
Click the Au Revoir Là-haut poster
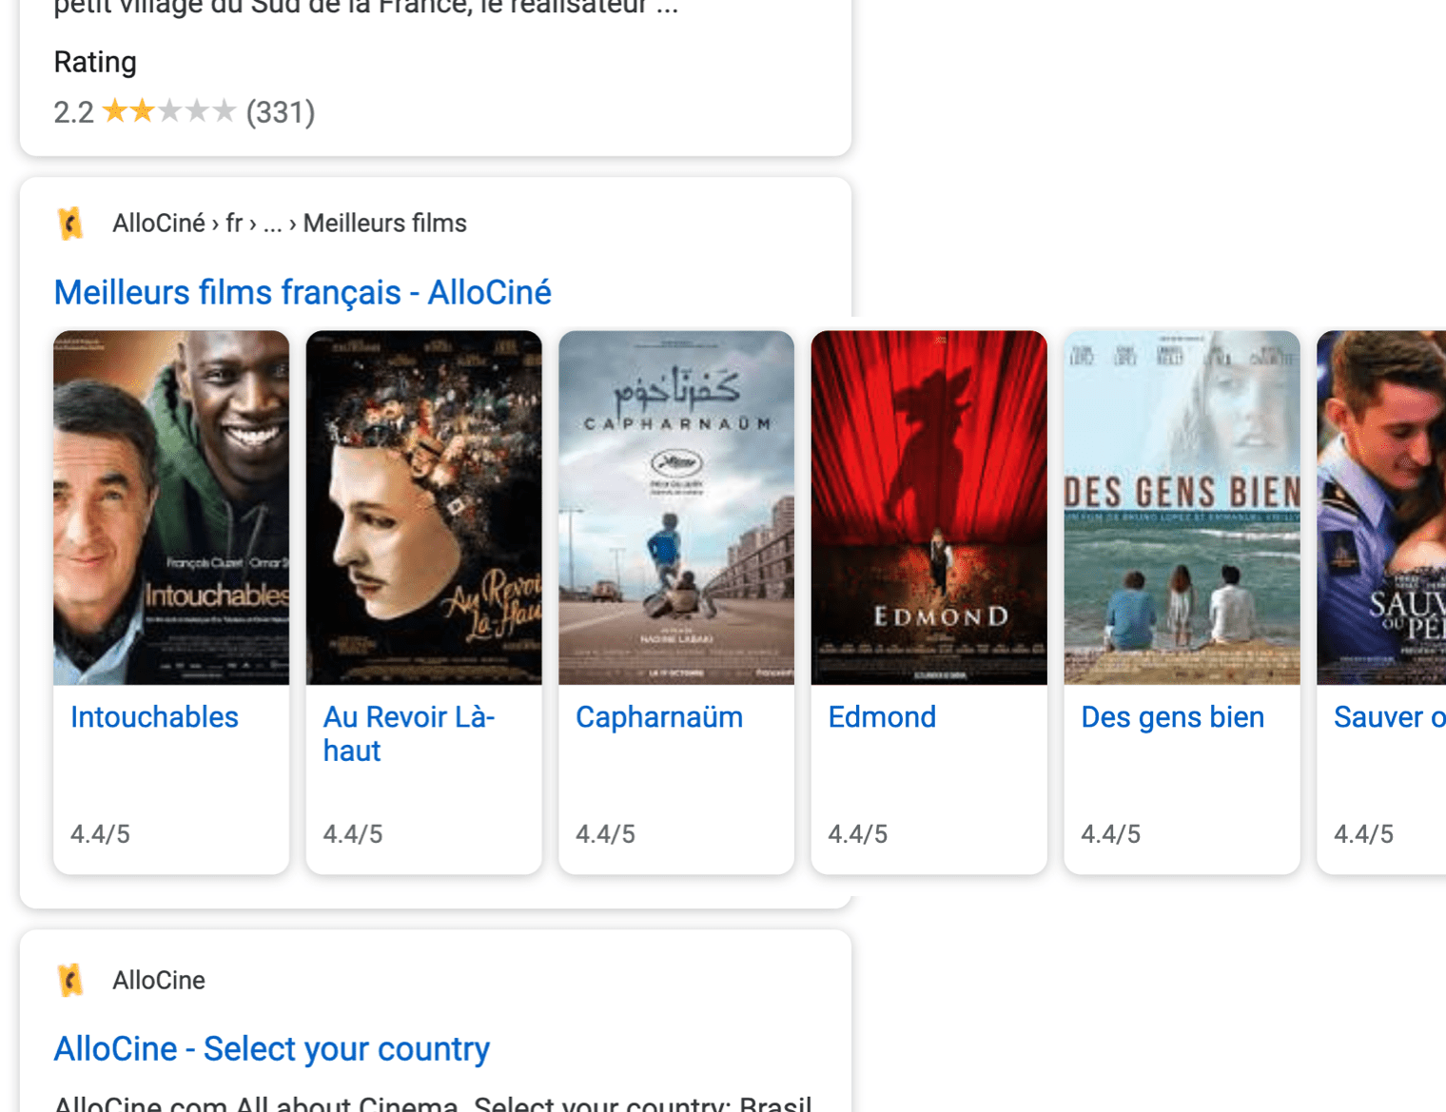[424, 508]
